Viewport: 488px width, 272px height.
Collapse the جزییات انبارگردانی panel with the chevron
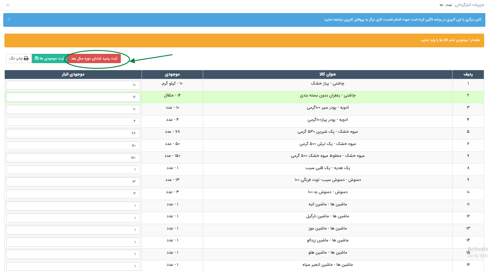click(8, 5)
